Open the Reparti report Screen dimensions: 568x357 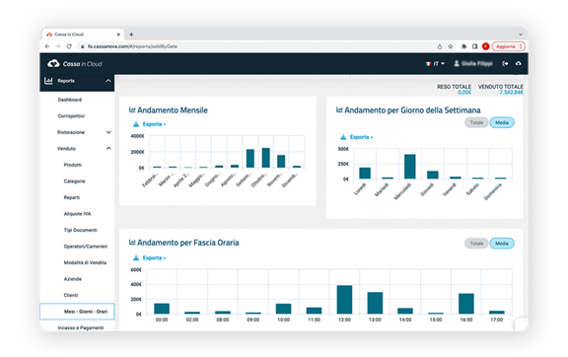(x=72, y=197)
